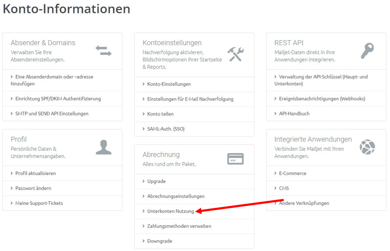
Task: Click the Abrechnung heading
Action: tap(161, 155)
